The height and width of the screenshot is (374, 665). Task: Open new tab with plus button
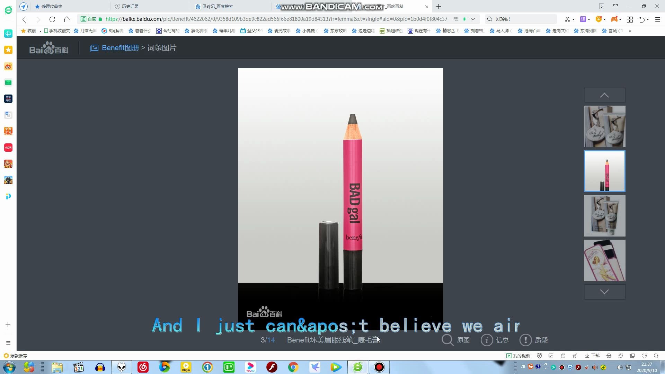(439, 7)
